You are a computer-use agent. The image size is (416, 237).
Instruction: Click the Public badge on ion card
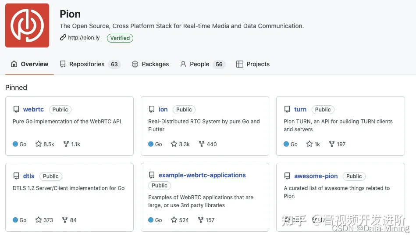[184, 109]
